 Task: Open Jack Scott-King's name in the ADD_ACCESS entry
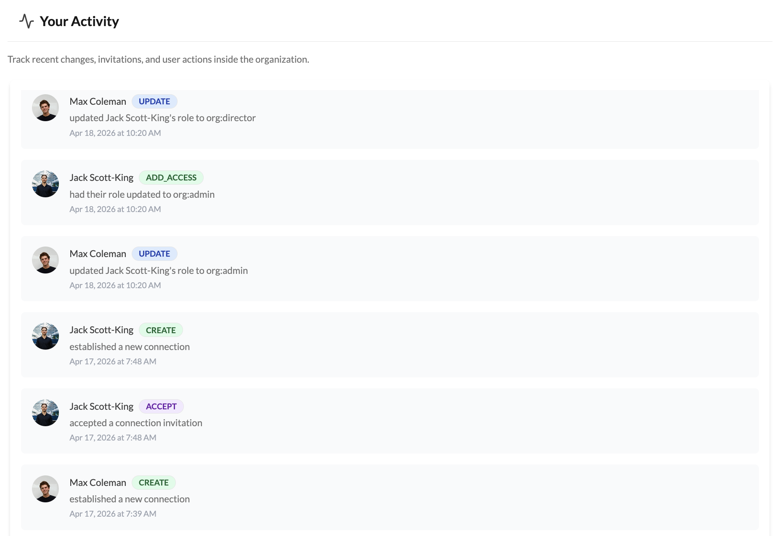pos(101,178)
